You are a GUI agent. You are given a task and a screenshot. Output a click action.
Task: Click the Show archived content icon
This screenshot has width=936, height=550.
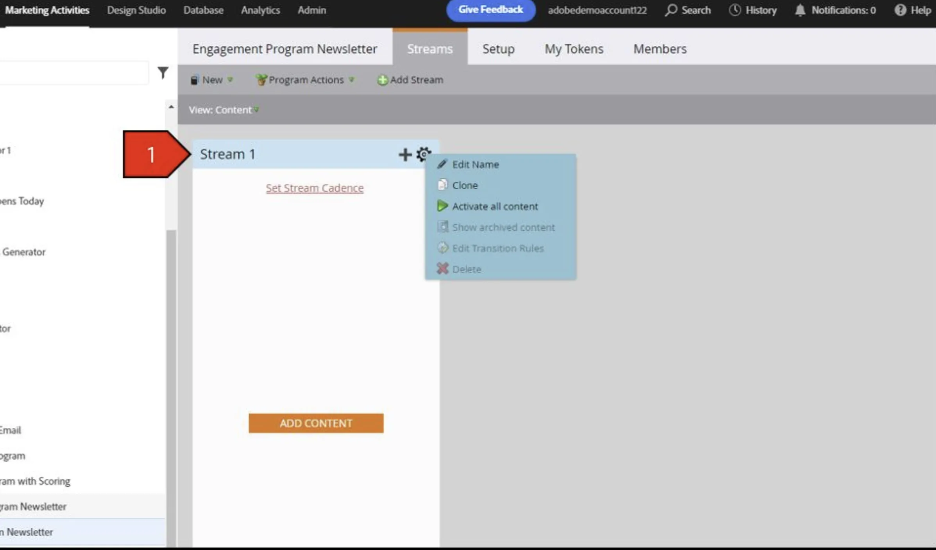(x=442, y=227)
